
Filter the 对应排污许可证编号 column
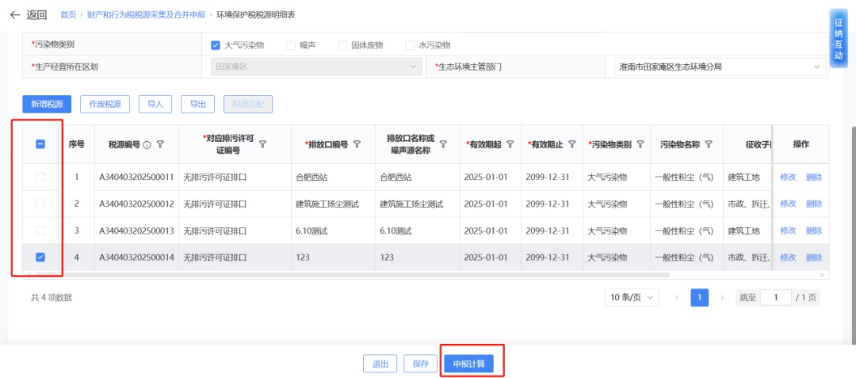[x=262, y=144]
